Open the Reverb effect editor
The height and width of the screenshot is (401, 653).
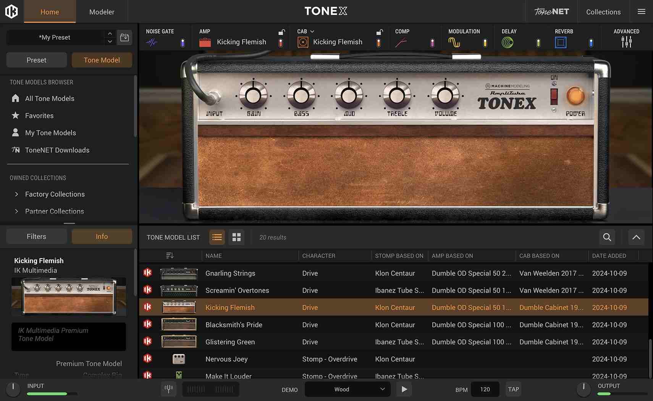560,42
